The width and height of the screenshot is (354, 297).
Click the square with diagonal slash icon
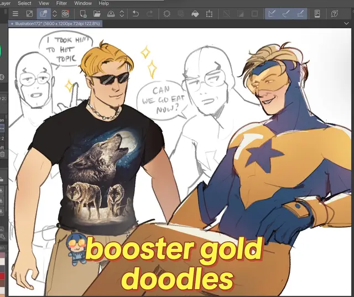(29, 14)
